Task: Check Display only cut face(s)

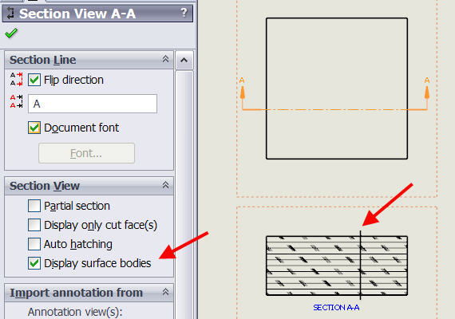Action: (x=34, y=225)
